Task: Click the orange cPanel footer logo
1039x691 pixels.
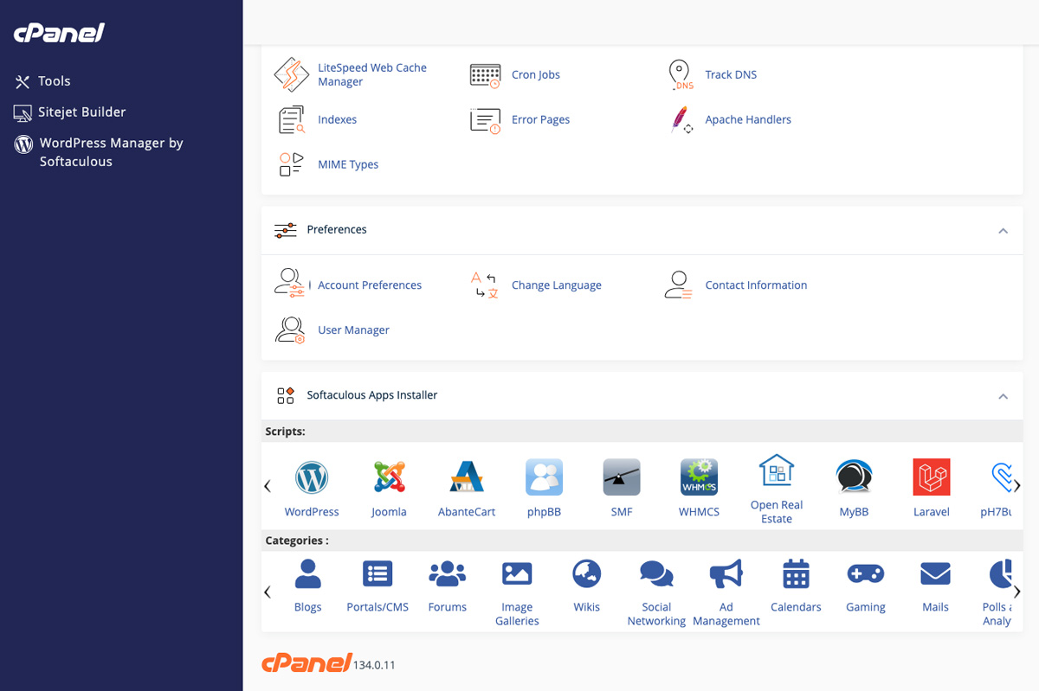Action: pyautogui.click(x=307, y=662)
